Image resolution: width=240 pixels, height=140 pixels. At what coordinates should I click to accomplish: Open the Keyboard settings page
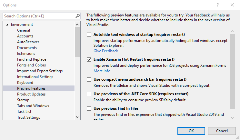(x=25, y=83)
